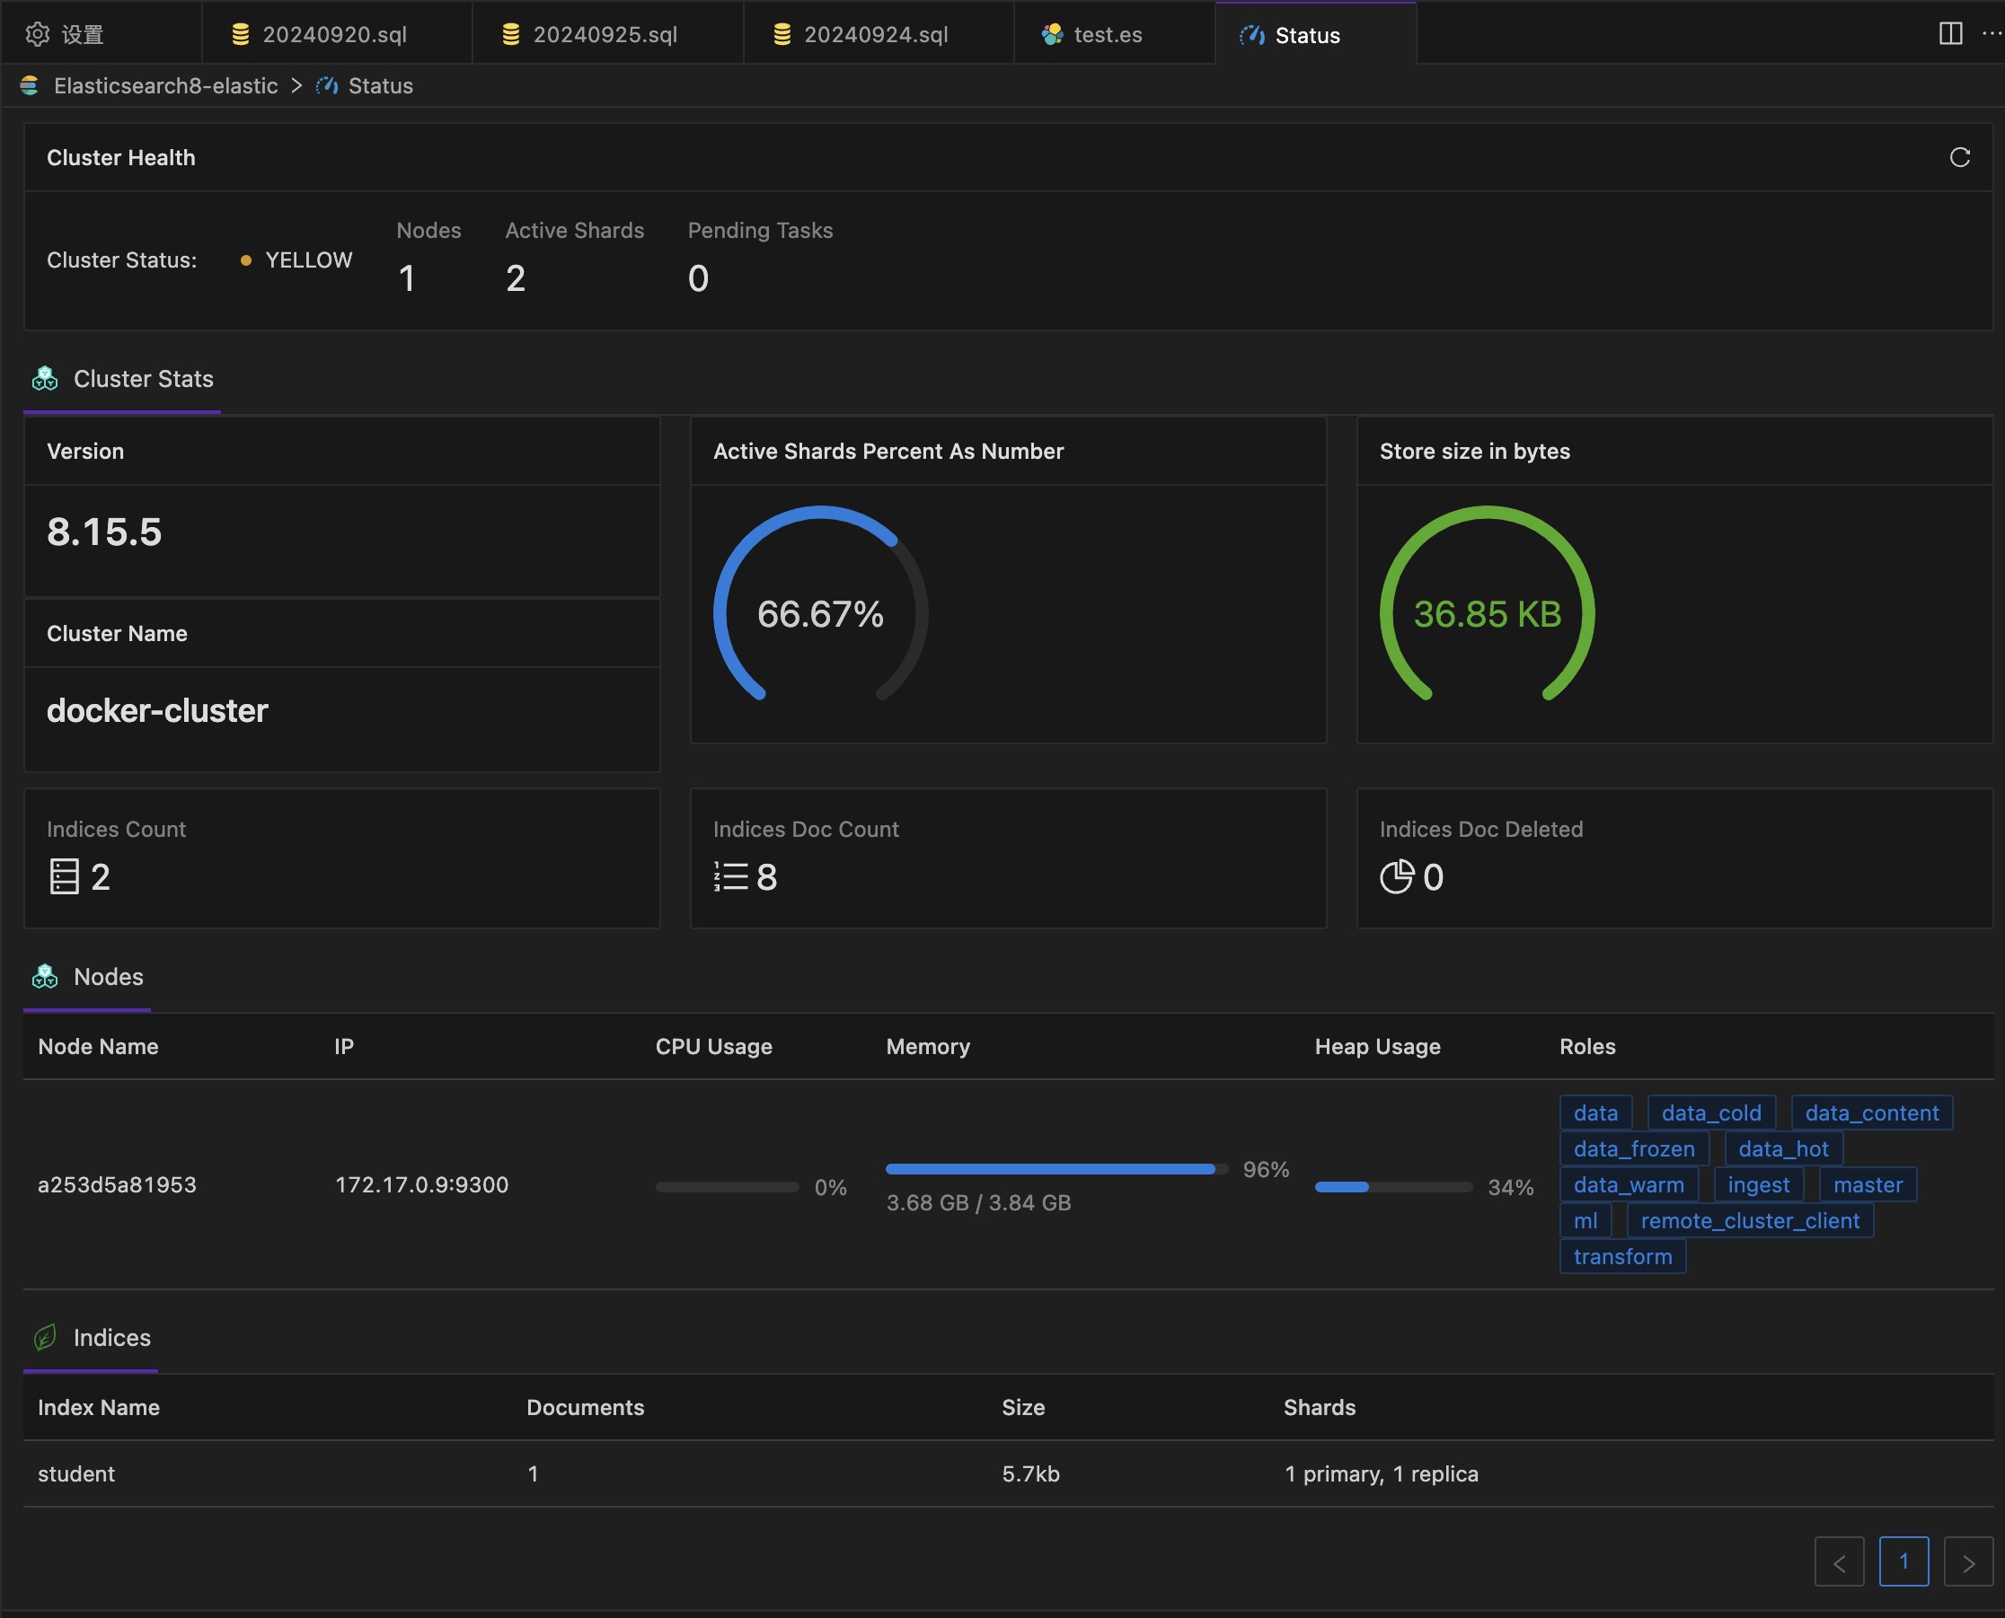Click the Indices Doc Deleted pie icon
The image size is (2005, 1618).
(1396, 877)
